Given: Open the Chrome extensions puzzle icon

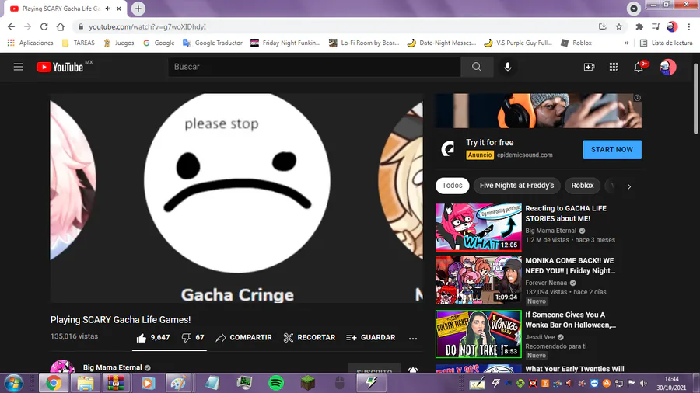Looking at the screenshot, I should click(639, 26).
